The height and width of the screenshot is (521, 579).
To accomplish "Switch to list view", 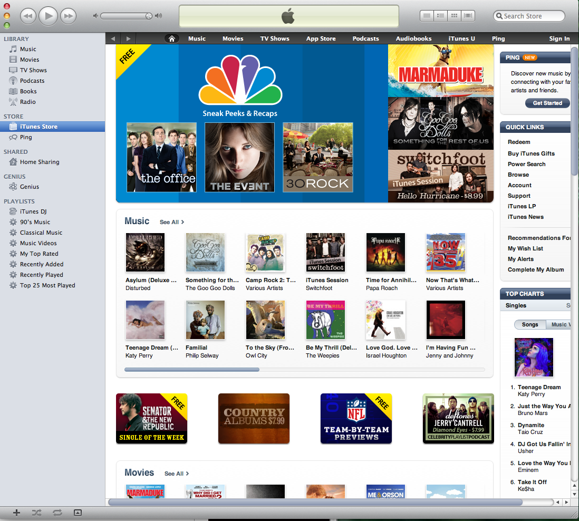I will (x=427, y=15).
